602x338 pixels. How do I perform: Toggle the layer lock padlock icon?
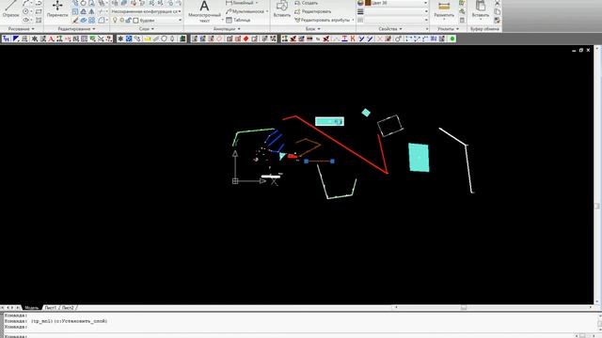128,20
